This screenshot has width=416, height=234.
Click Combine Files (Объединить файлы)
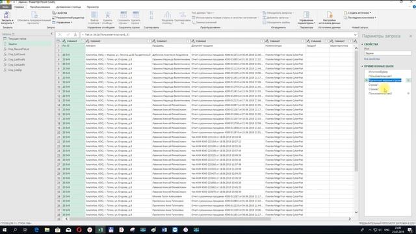[x=276, y=22]
